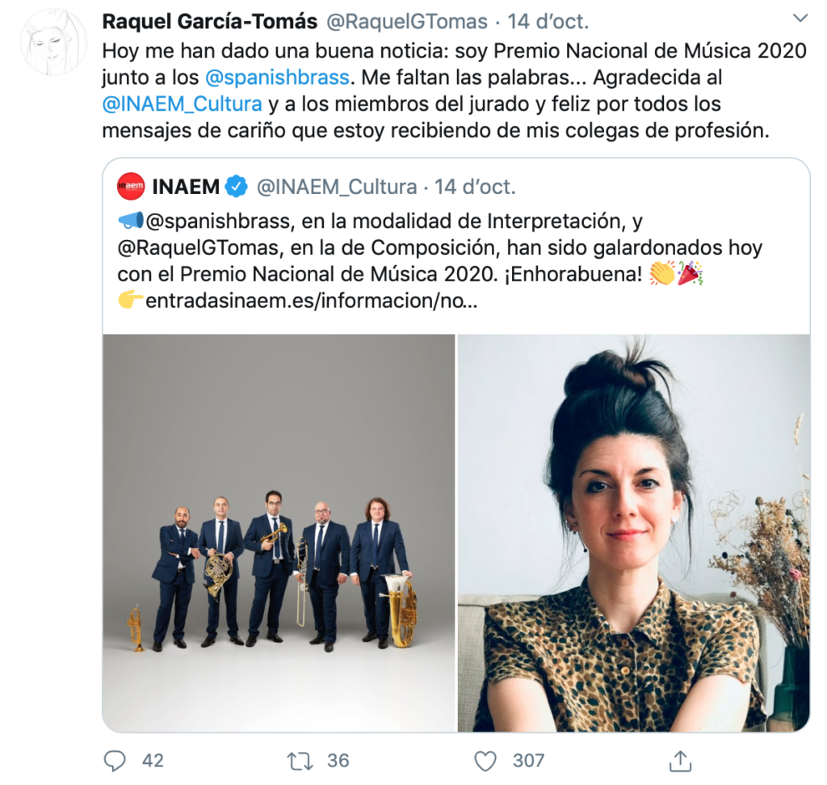Click the 14 d'oct. timestamp of main tweet
The width and height of the screenshot is (827, 785).
(548, 22)
